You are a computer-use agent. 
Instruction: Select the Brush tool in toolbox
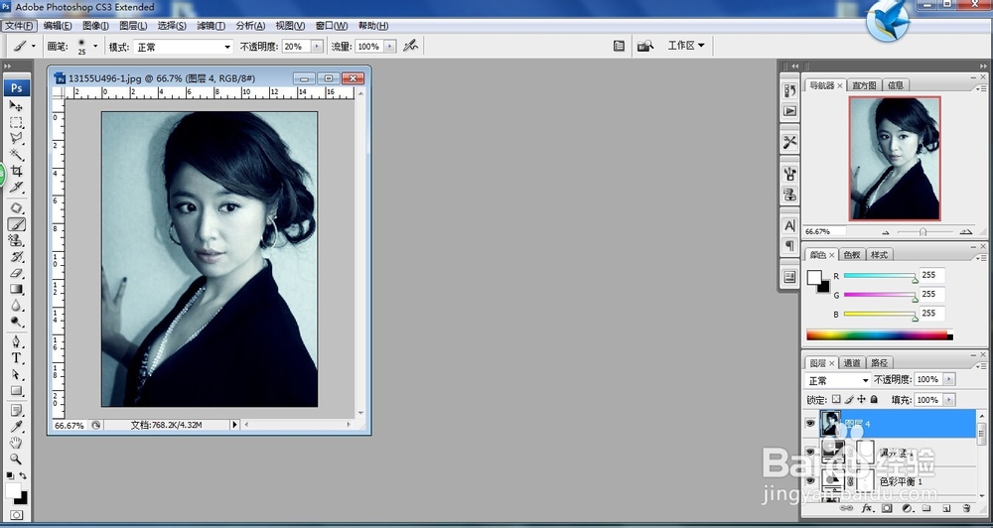16,224
